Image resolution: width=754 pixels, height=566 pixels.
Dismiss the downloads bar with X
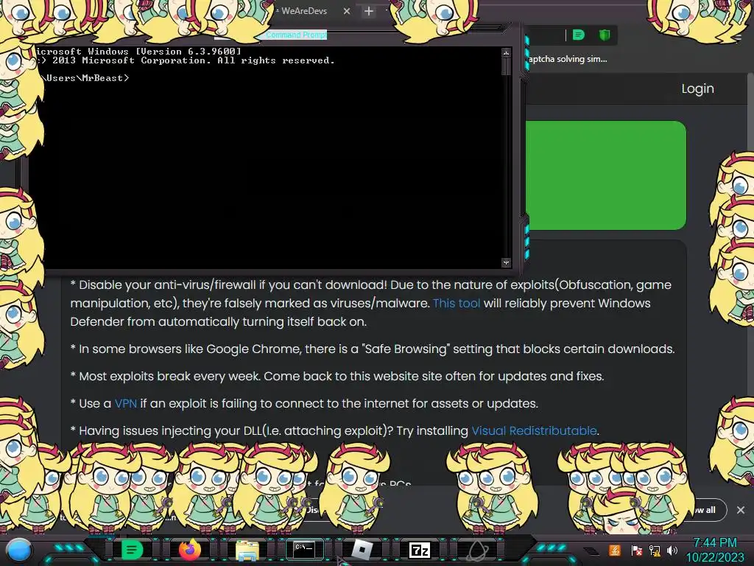click(x=741, y=510)
